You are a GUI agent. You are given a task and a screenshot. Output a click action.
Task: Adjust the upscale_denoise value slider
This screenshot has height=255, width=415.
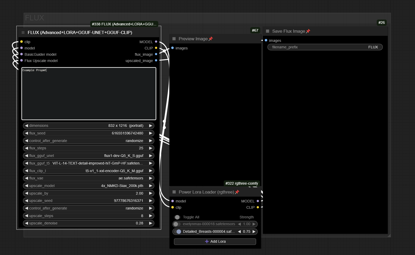tap(88, 223)
